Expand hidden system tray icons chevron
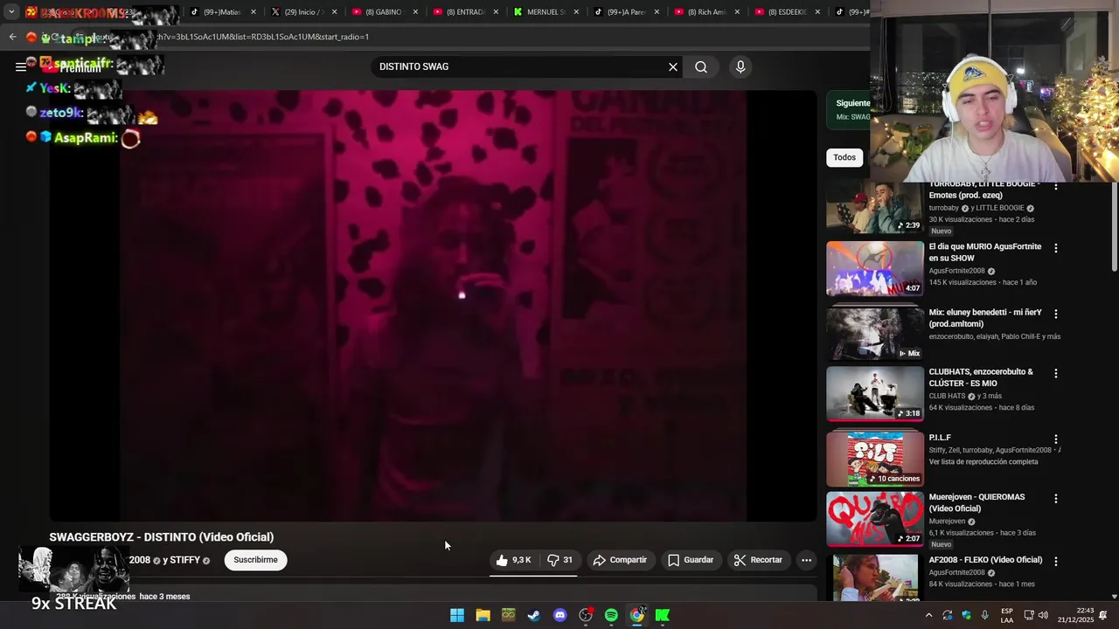 (928, 615)
